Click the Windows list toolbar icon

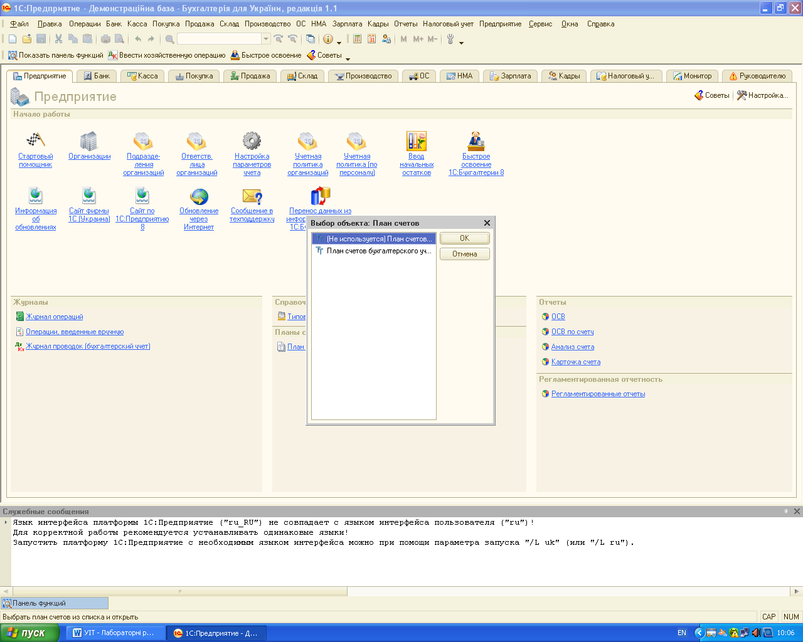pyautogui.click(x=310, y=39)
